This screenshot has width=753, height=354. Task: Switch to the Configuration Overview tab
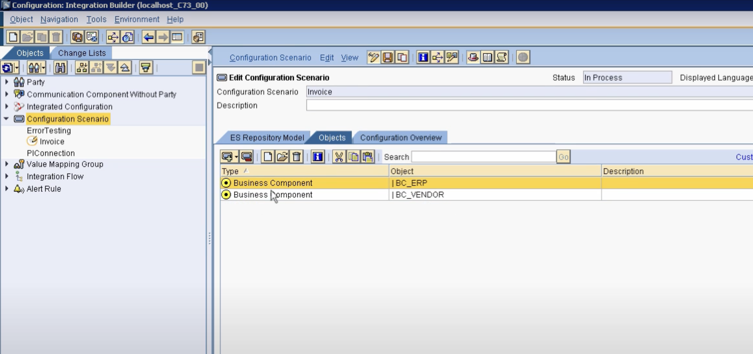click(x=401, y=138)
